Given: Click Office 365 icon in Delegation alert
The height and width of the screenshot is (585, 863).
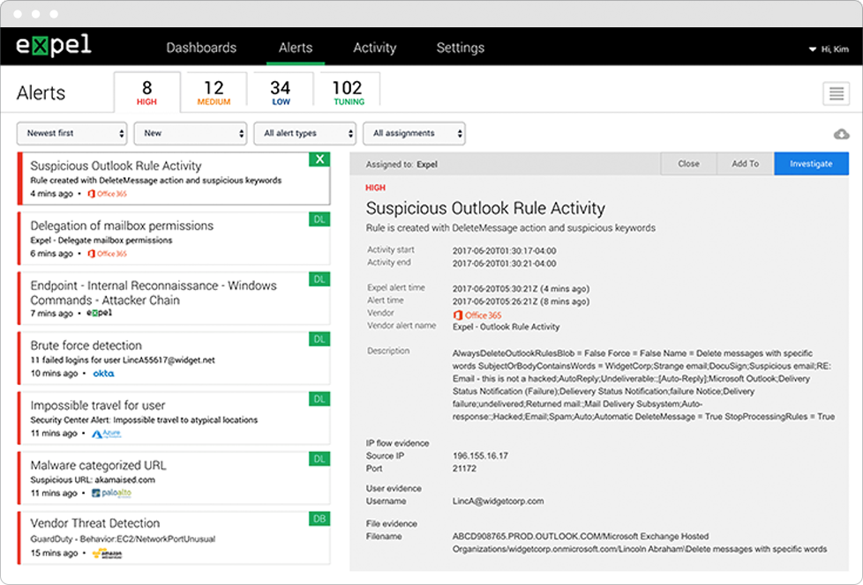Looking at the screenshot, I should [x=108, y=254].
